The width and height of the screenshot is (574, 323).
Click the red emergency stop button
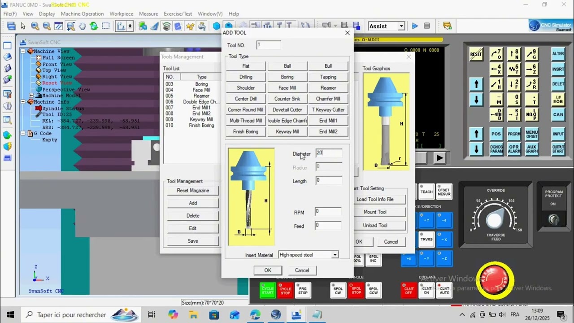pyautogui.click(x=495, y=280)
